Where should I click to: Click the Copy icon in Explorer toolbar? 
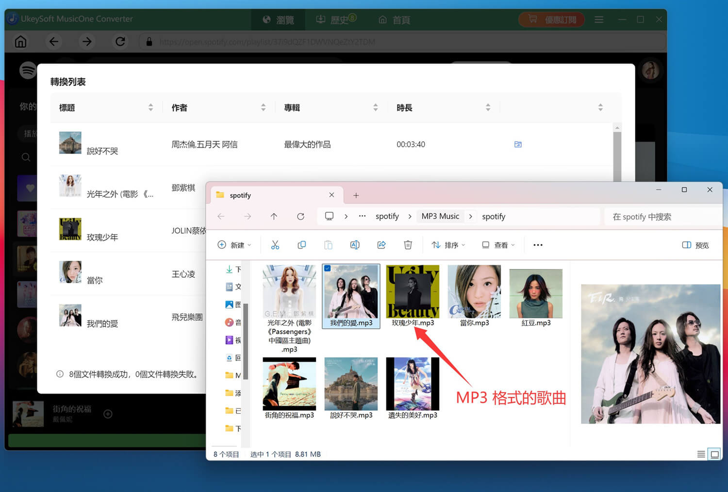tap(301, 245)
